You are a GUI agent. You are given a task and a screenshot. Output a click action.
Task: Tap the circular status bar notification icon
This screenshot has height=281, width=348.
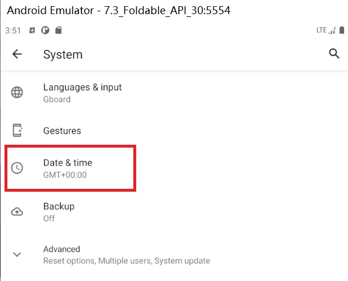(45, 30)
